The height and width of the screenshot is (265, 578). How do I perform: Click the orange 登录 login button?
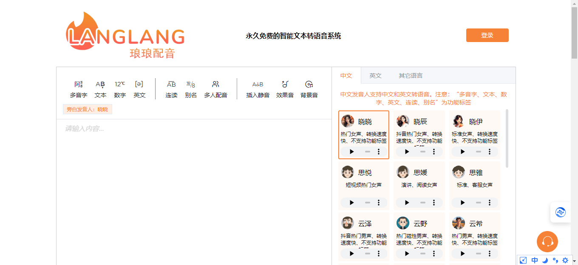(487, 35)
